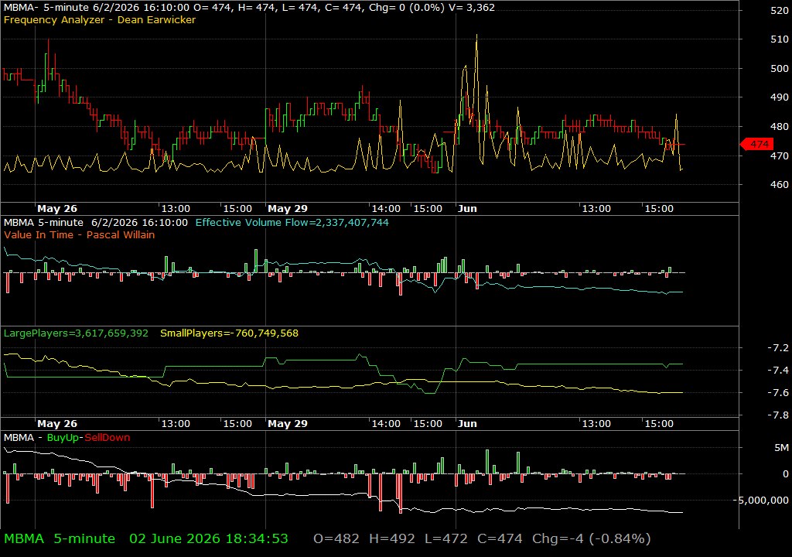Click the 'Value In Time - Pascal Willain' label
Screen dimensions: 792x557
pyautogui.click(x=80, y=234)
